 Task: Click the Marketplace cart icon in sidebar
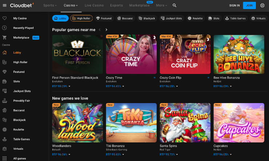[x=5, y=37]
